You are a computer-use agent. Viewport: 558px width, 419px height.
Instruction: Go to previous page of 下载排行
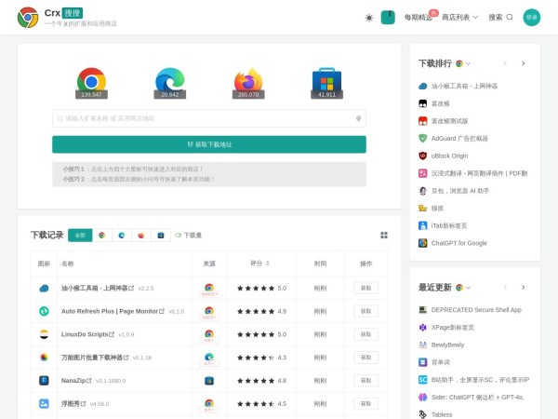(x=505, y=63)
